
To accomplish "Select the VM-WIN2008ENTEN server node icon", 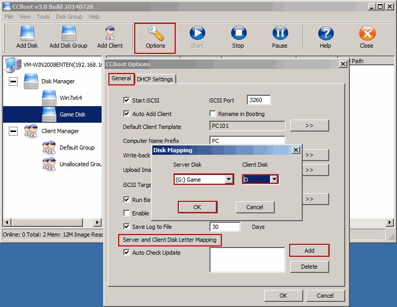I will (12, 65).
